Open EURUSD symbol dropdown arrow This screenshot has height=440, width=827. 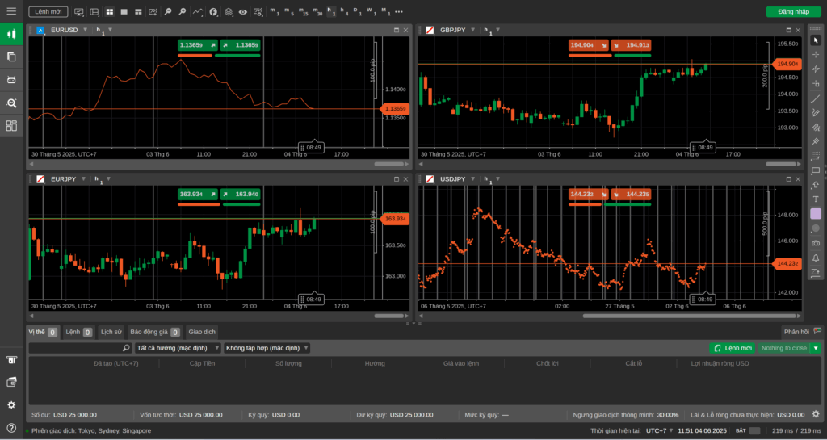85,30
